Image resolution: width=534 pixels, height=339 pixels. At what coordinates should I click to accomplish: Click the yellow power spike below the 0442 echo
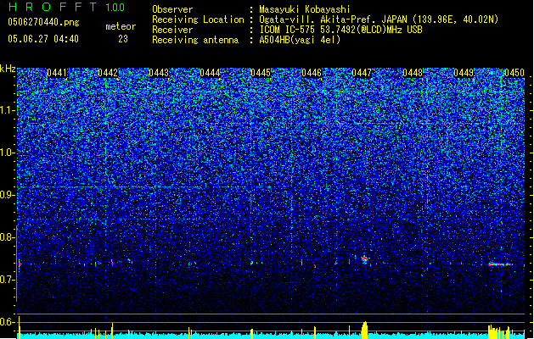click(x=112, y=331)
